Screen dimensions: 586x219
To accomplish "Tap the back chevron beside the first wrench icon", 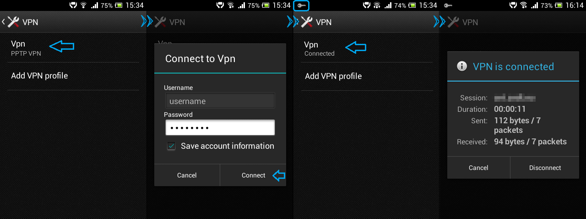I will point(3,21).
